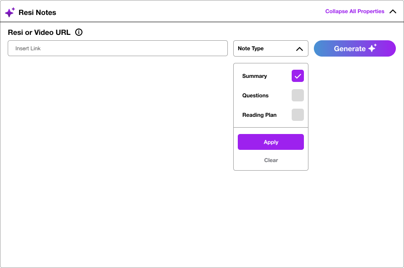Click the Resi Notes sparkle logo icon
Screen dimensions: 404x268
10,12
